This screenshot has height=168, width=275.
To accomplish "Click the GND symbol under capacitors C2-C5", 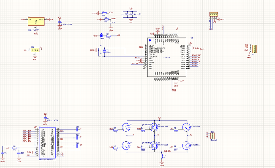I will pyautogui.click(x=131, y=21).
